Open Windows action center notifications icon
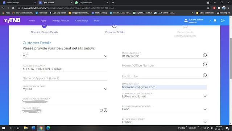Viewport: 232px width, 131px height. (x=227, y=128)
